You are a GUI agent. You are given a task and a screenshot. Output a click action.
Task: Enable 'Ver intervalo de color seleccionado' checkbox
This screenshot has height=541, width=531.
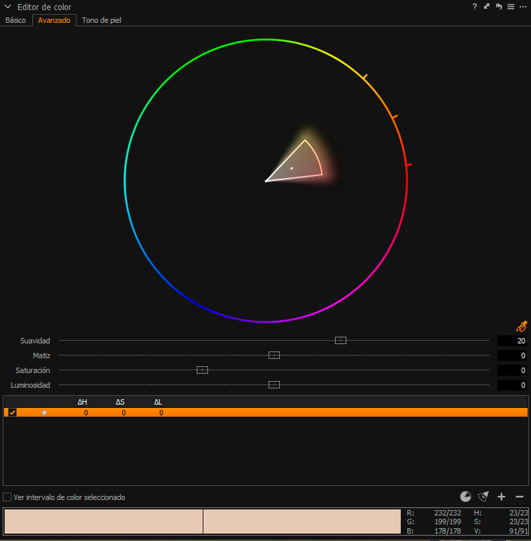point(7,497)
